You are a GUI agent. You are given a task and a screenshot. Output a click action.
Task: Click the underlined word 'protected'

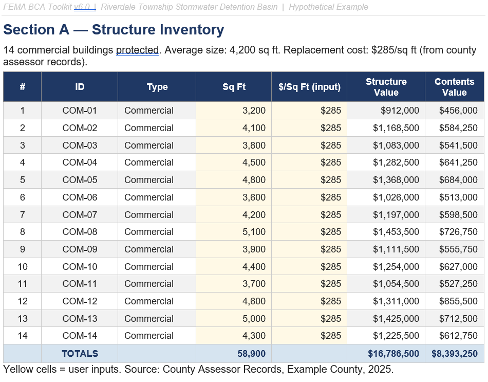[x=137, y=50]
